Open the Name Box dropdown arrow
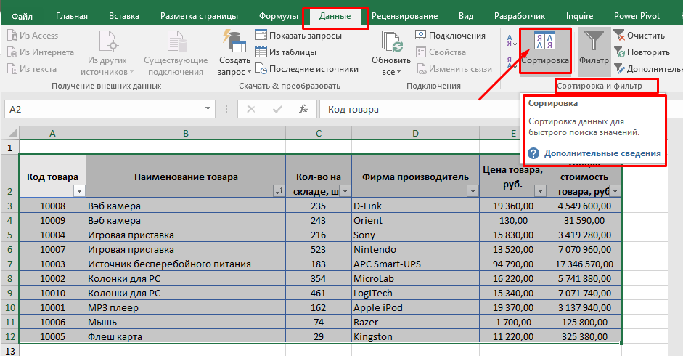 [208, 109]
